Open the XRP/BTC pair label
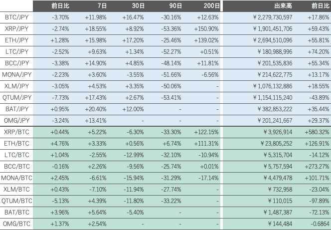The image size is (331, 230). tap(16, 132)
